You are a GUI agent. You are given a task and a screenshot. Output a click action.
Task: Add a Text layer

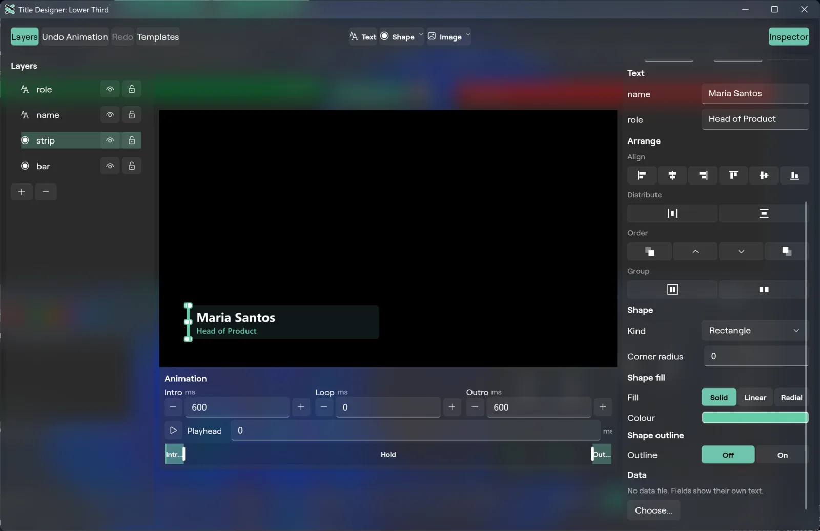pos(363,37)
